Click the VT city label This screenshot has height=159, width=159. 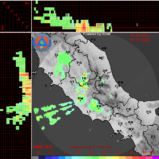click(x=72, y=82)
